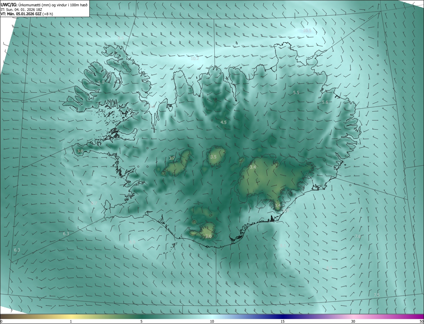This screenshot has height=324, width=424.
Task: Click the colorbar tick label 0
Action: pos(1,321)
